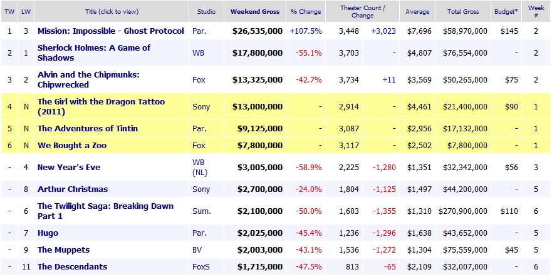The image size is (552, 277).
Task: Click Sony studio for Dragon Tattoo
Action: 201,106
